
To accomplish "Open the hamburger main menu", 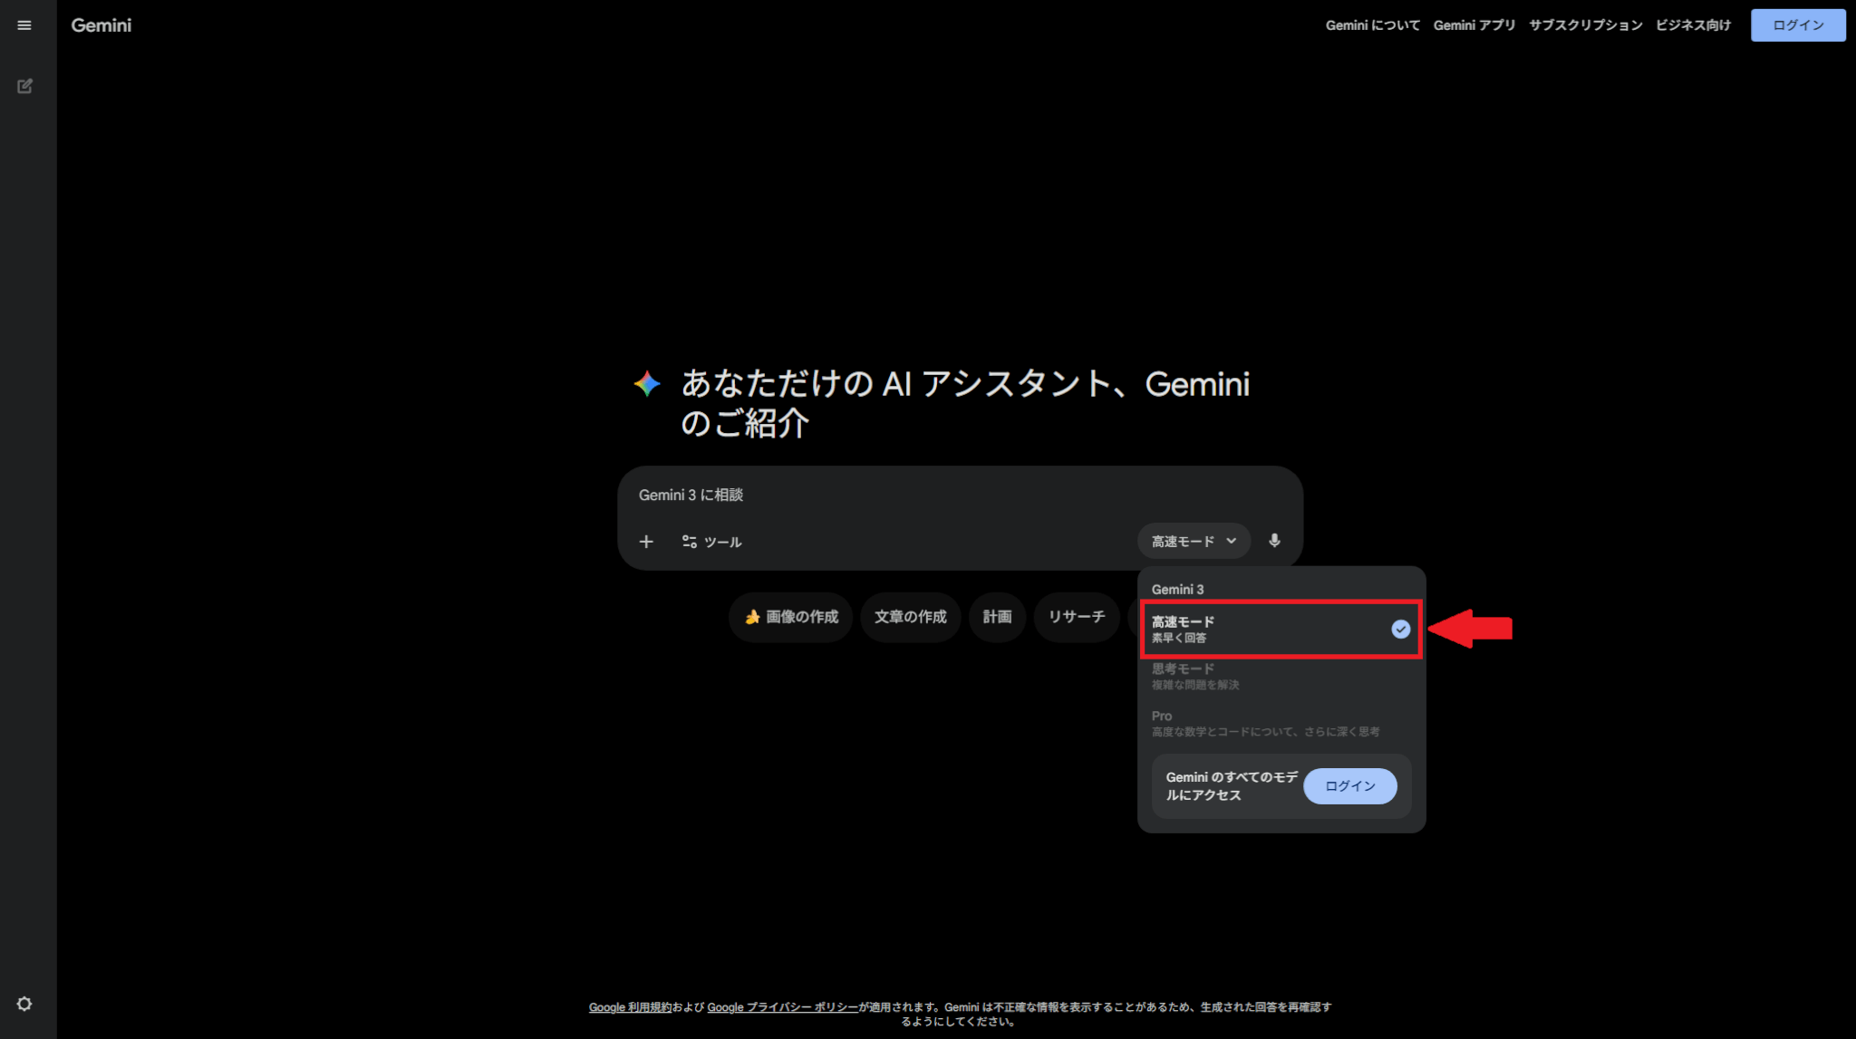I will [x=24, y=25].
